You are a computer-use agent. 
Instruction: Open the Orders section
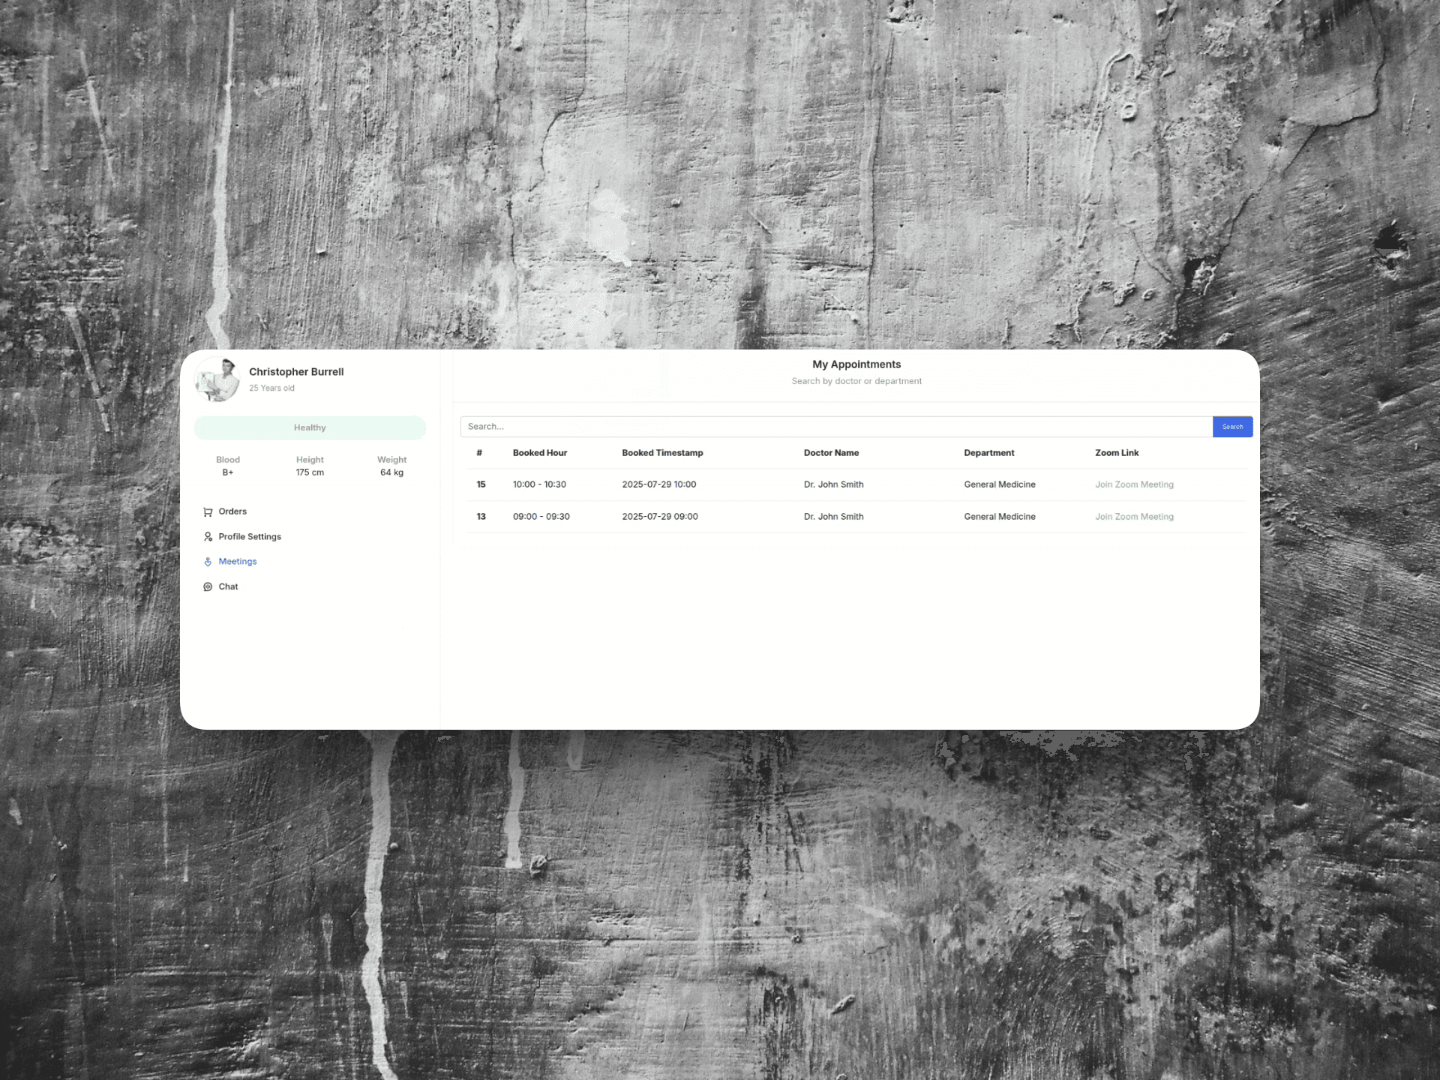[x=232, y=511]
